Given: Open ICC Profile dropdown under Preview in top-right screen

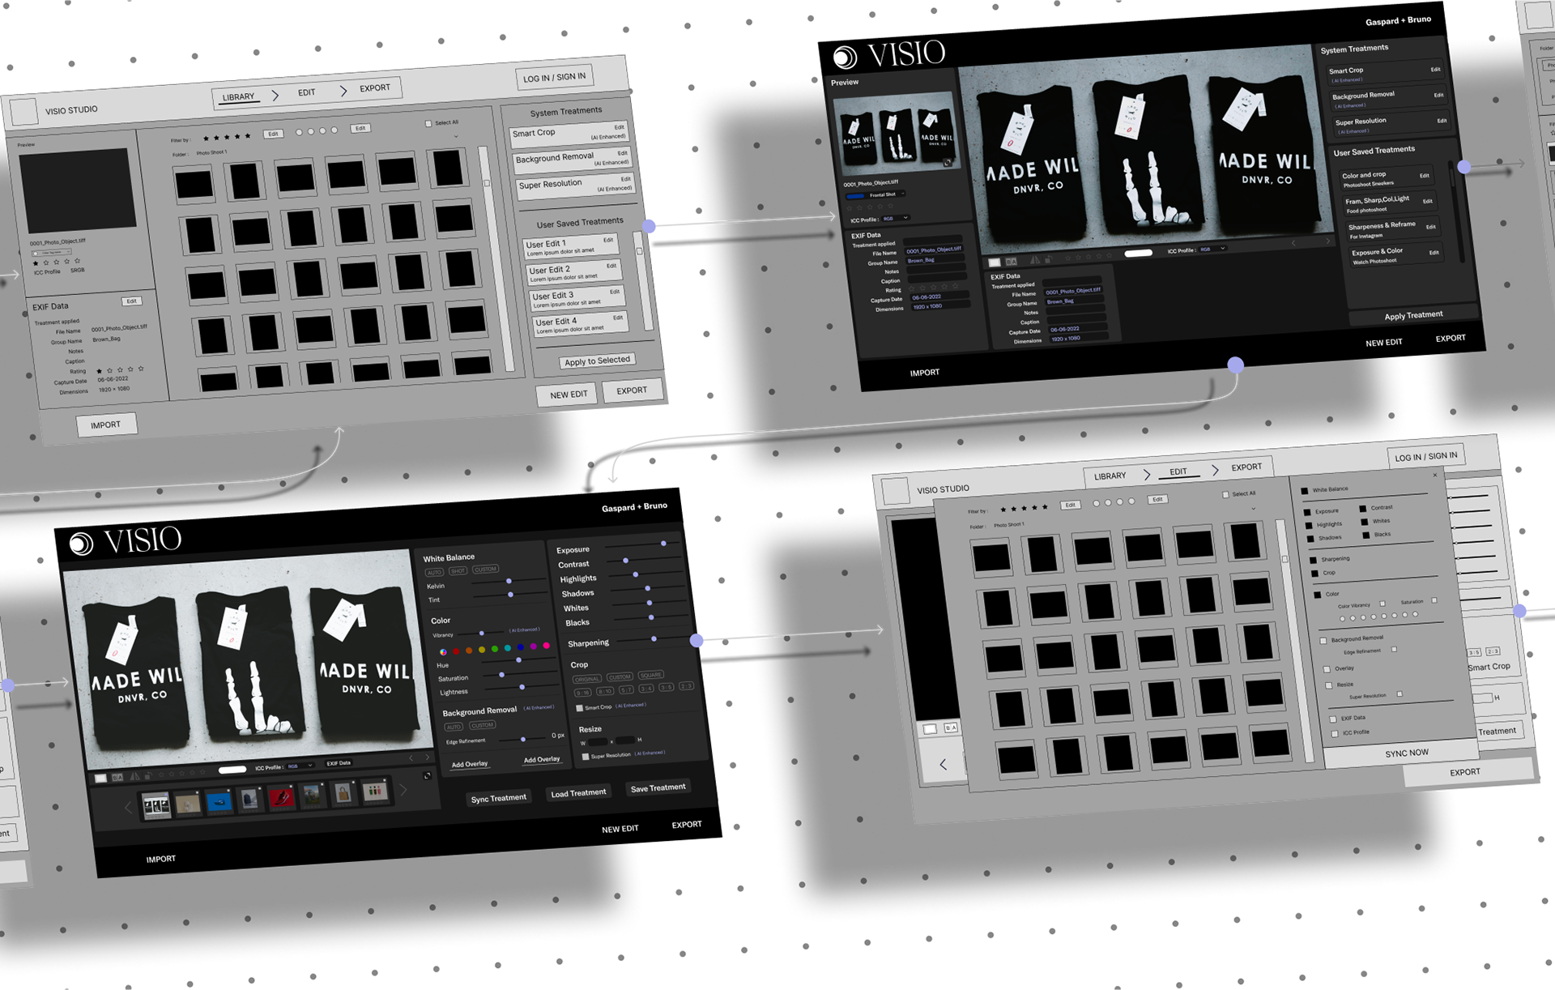Looking at the screenshot, I should tap(895, 219).
